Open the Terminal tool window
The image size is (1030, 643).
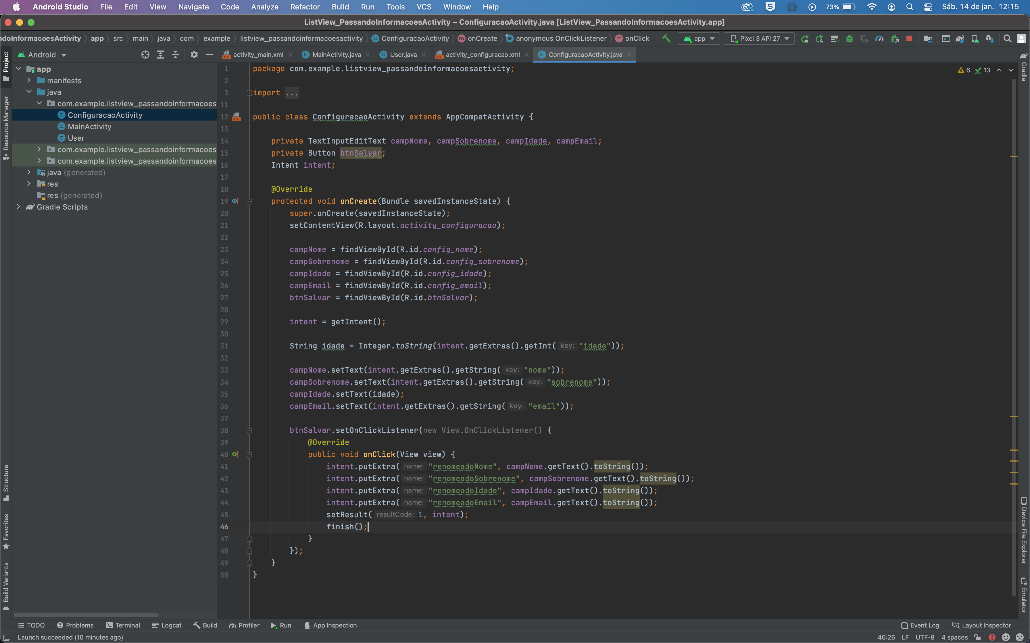click(123, 625)
